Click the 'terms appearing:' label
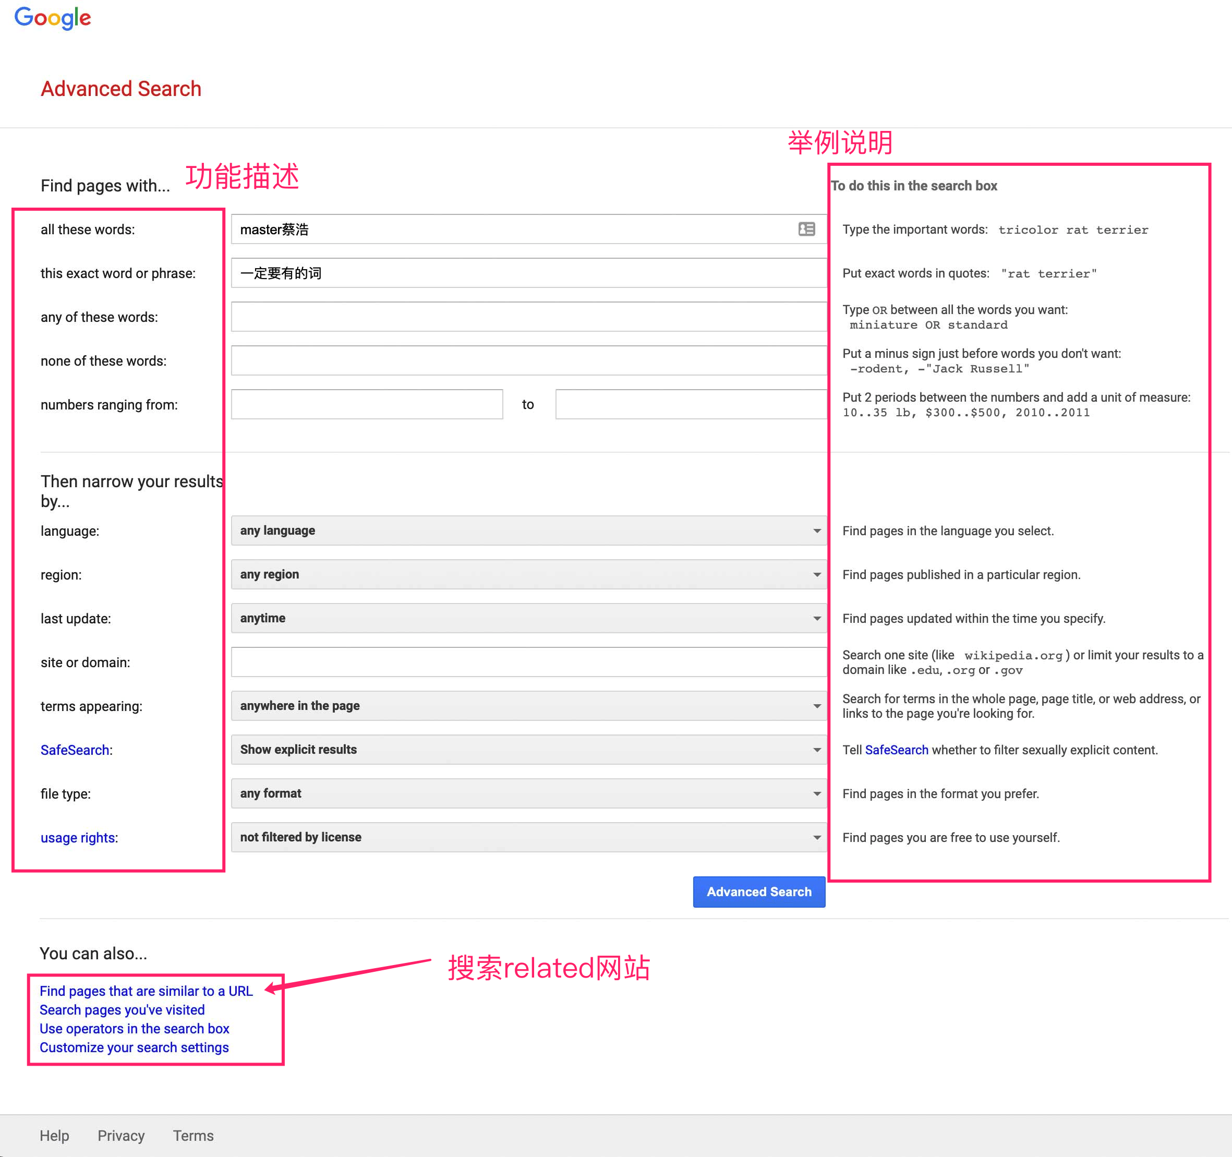Screen dimensions: 1232x1157 coord(91,706)
